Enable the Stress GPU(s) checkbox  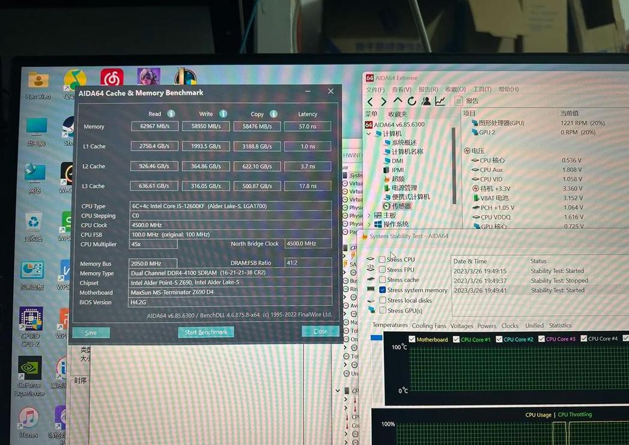pos(383,310)
